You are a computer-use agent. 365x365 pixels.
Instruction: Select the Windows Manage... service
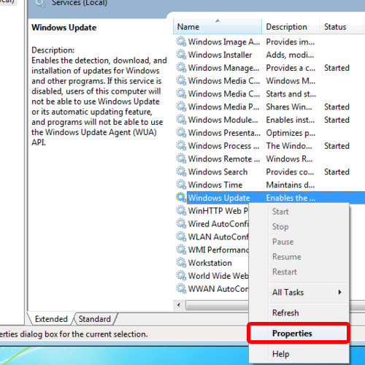pos(223,68)
